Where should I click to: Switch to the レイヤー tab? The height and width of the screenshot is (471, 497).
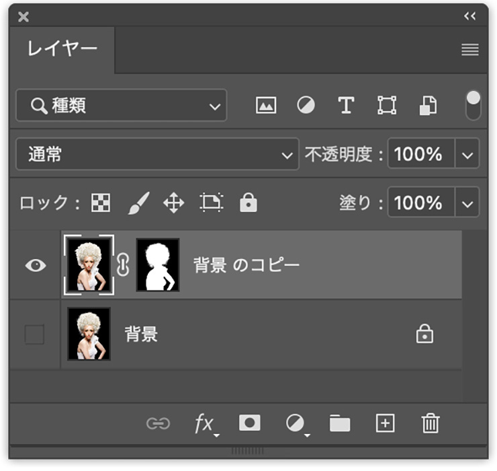click(62, 49)
